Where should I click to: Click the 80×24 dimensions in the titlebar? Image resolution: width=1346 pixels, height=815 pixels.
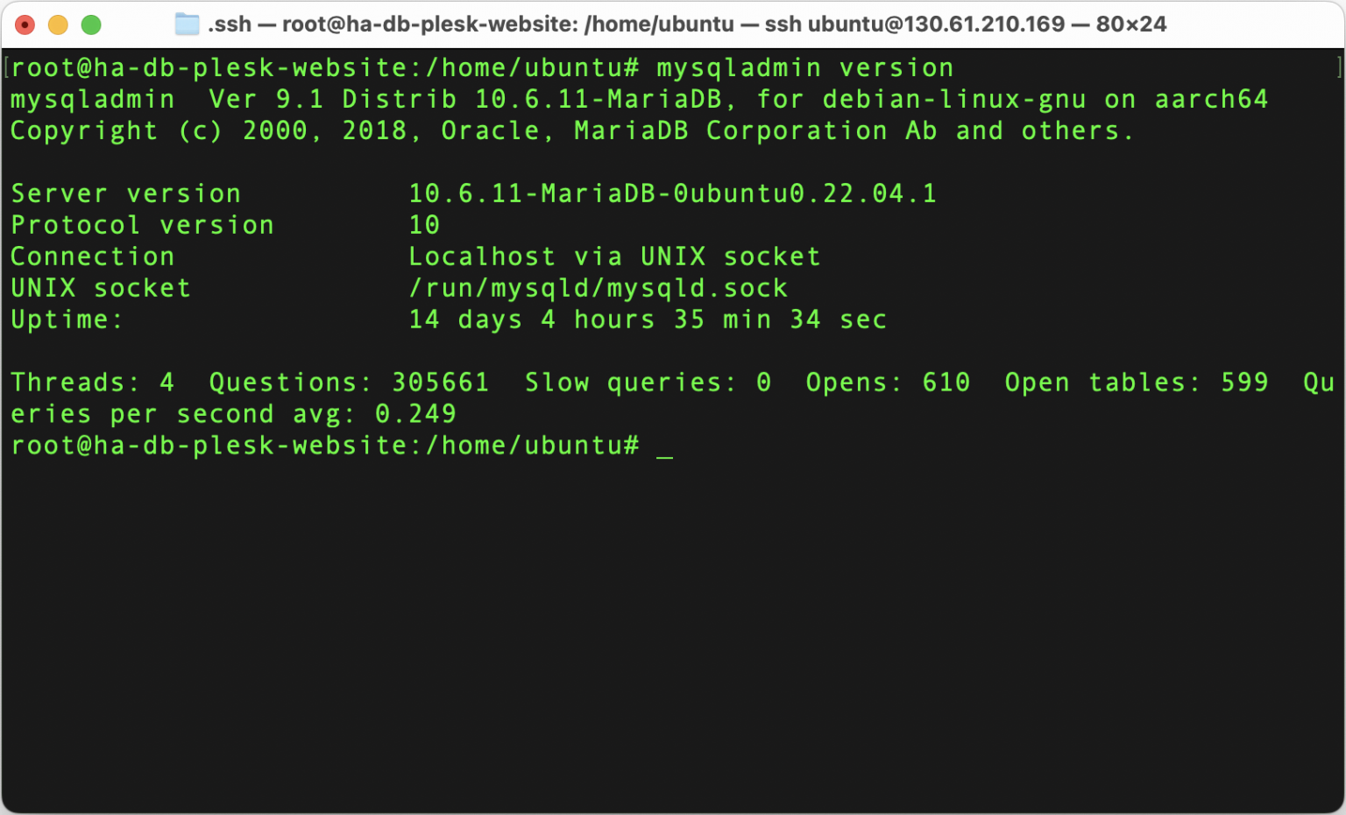click(x=1132, y=25)
